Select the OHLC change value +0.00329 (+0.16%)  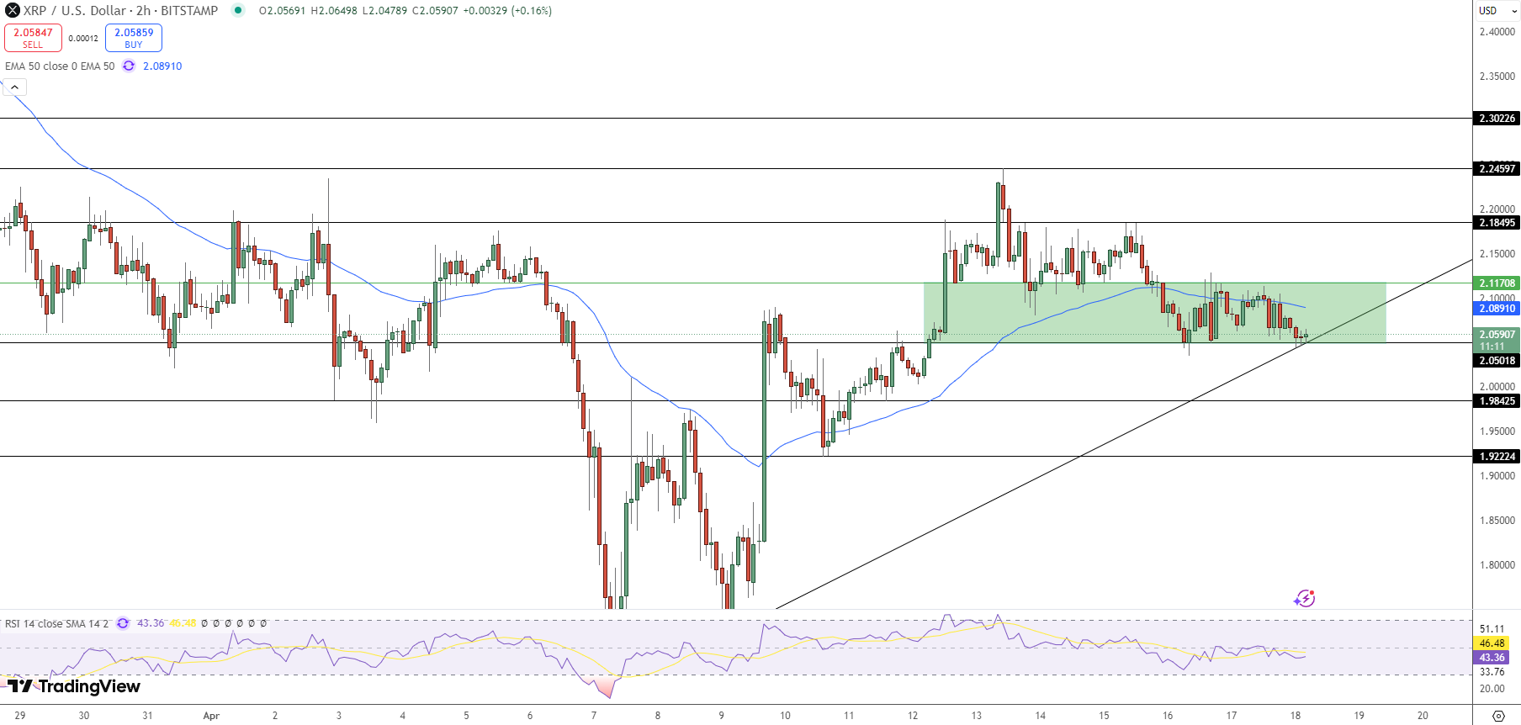point(507,11)
